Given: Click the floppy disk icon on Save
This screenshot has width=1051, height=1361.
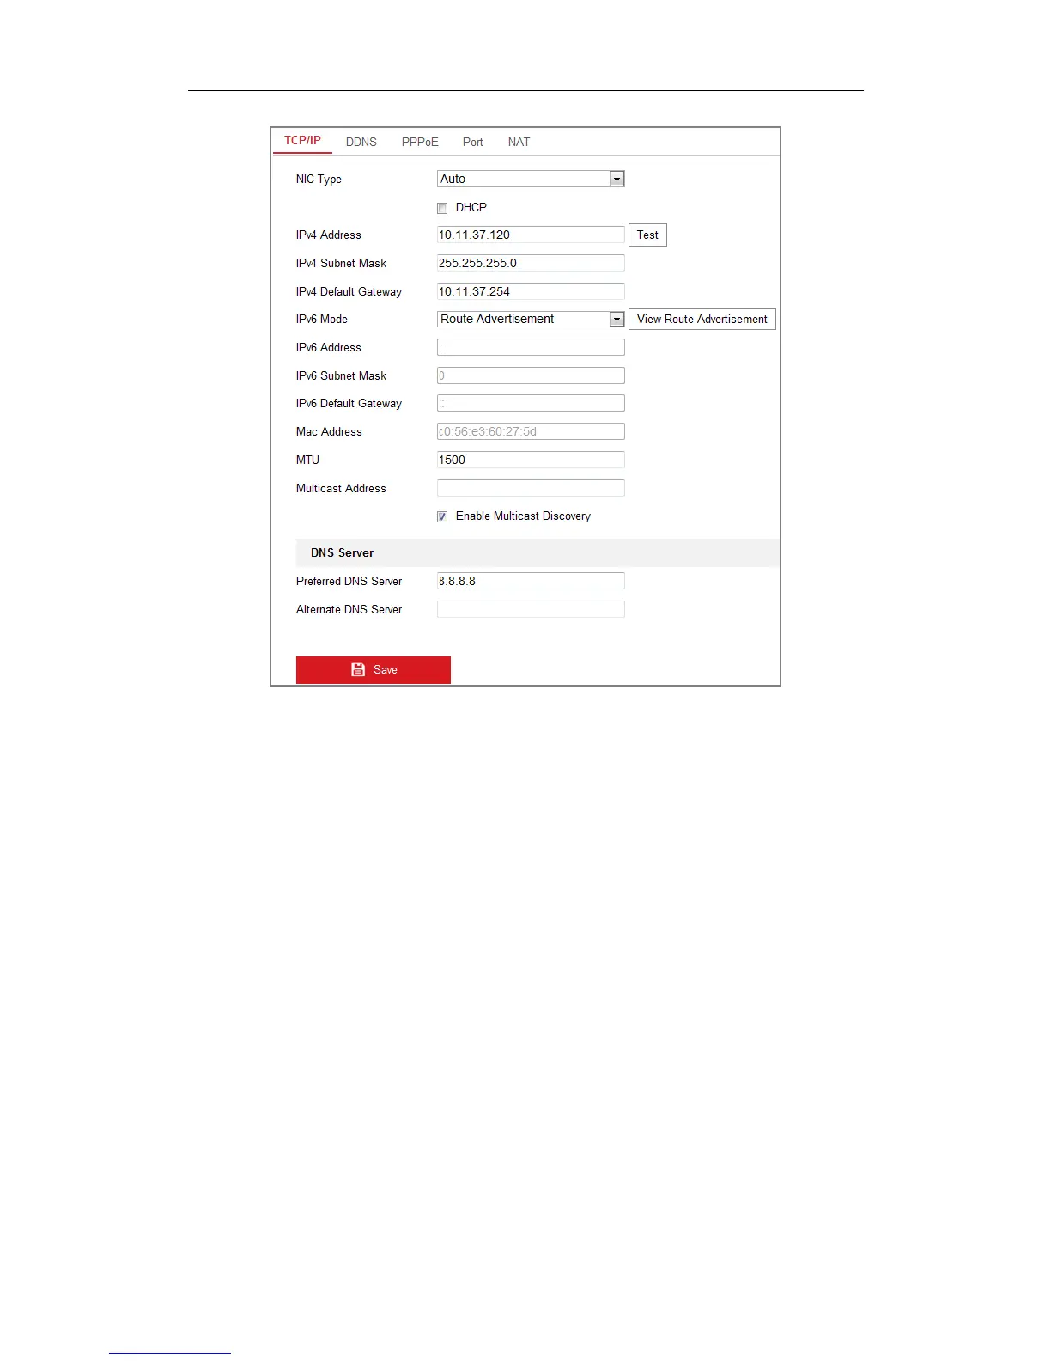Looking at the screenshot, I should coord(358,669).
